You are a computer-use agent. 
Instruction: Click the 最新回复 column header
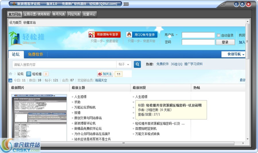pos(139,88)
